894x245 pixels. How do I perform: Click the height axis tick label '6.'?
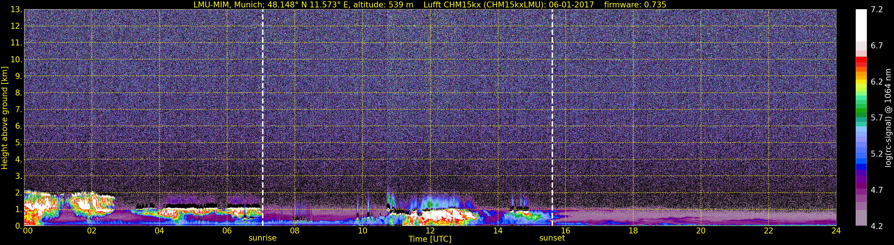(18, 126)
